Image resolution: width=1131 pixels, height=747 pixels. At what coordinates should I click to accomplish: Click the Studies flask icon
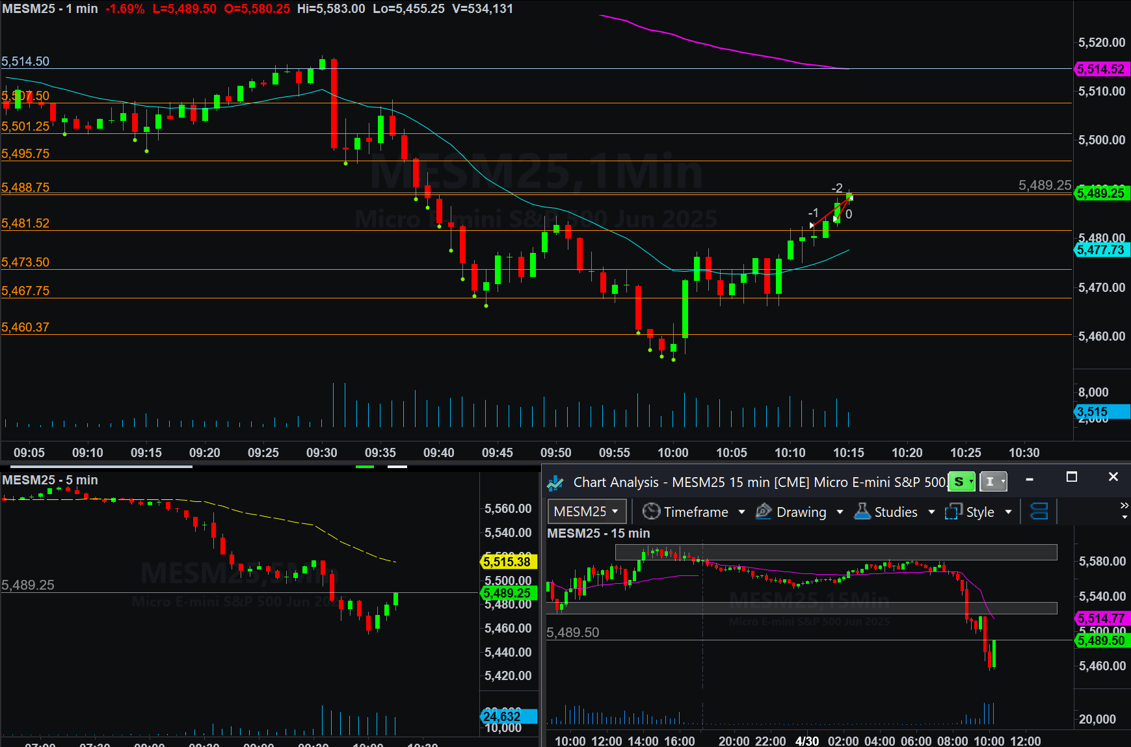point(862,512)
